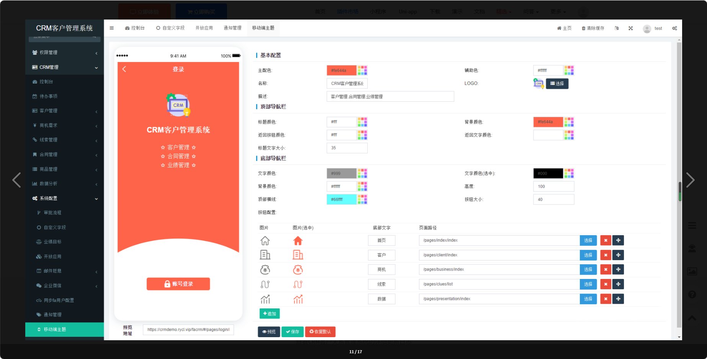This screenshot has height=359, width=707.
Task: Click the settings gear icon at top right
Action: pos(675,28)
